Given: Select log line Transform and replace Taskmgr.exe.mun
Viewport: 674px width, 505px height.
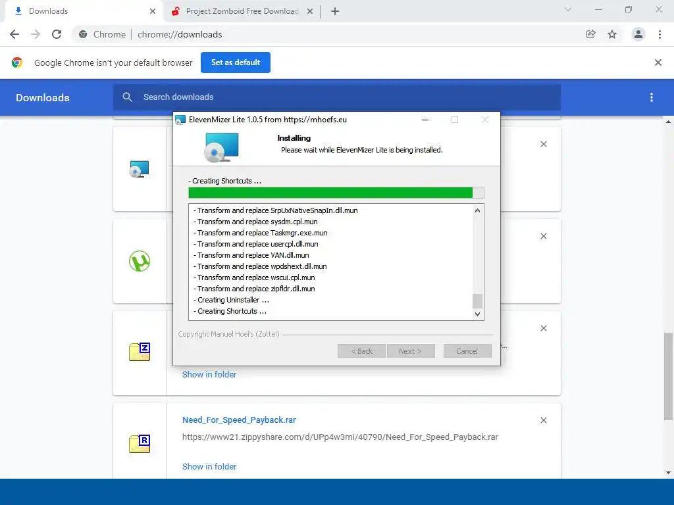Looking at the screenshot, I should (x=261, y=233).
